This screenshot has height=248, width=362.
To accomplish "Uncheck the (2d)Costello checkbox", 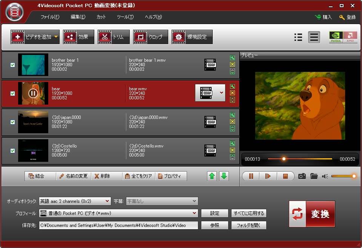I will pyautogui.click(x=13, y=151).
